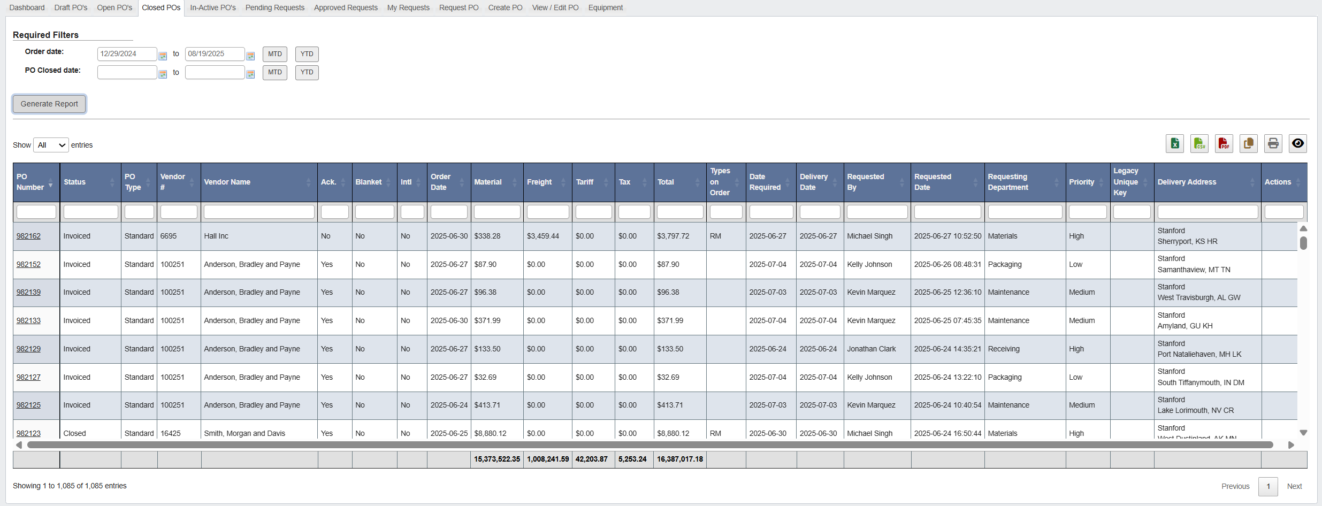Set PO Closed date to MTD
The width and height of the screenshot is (1322, 506).
(275, 72)
